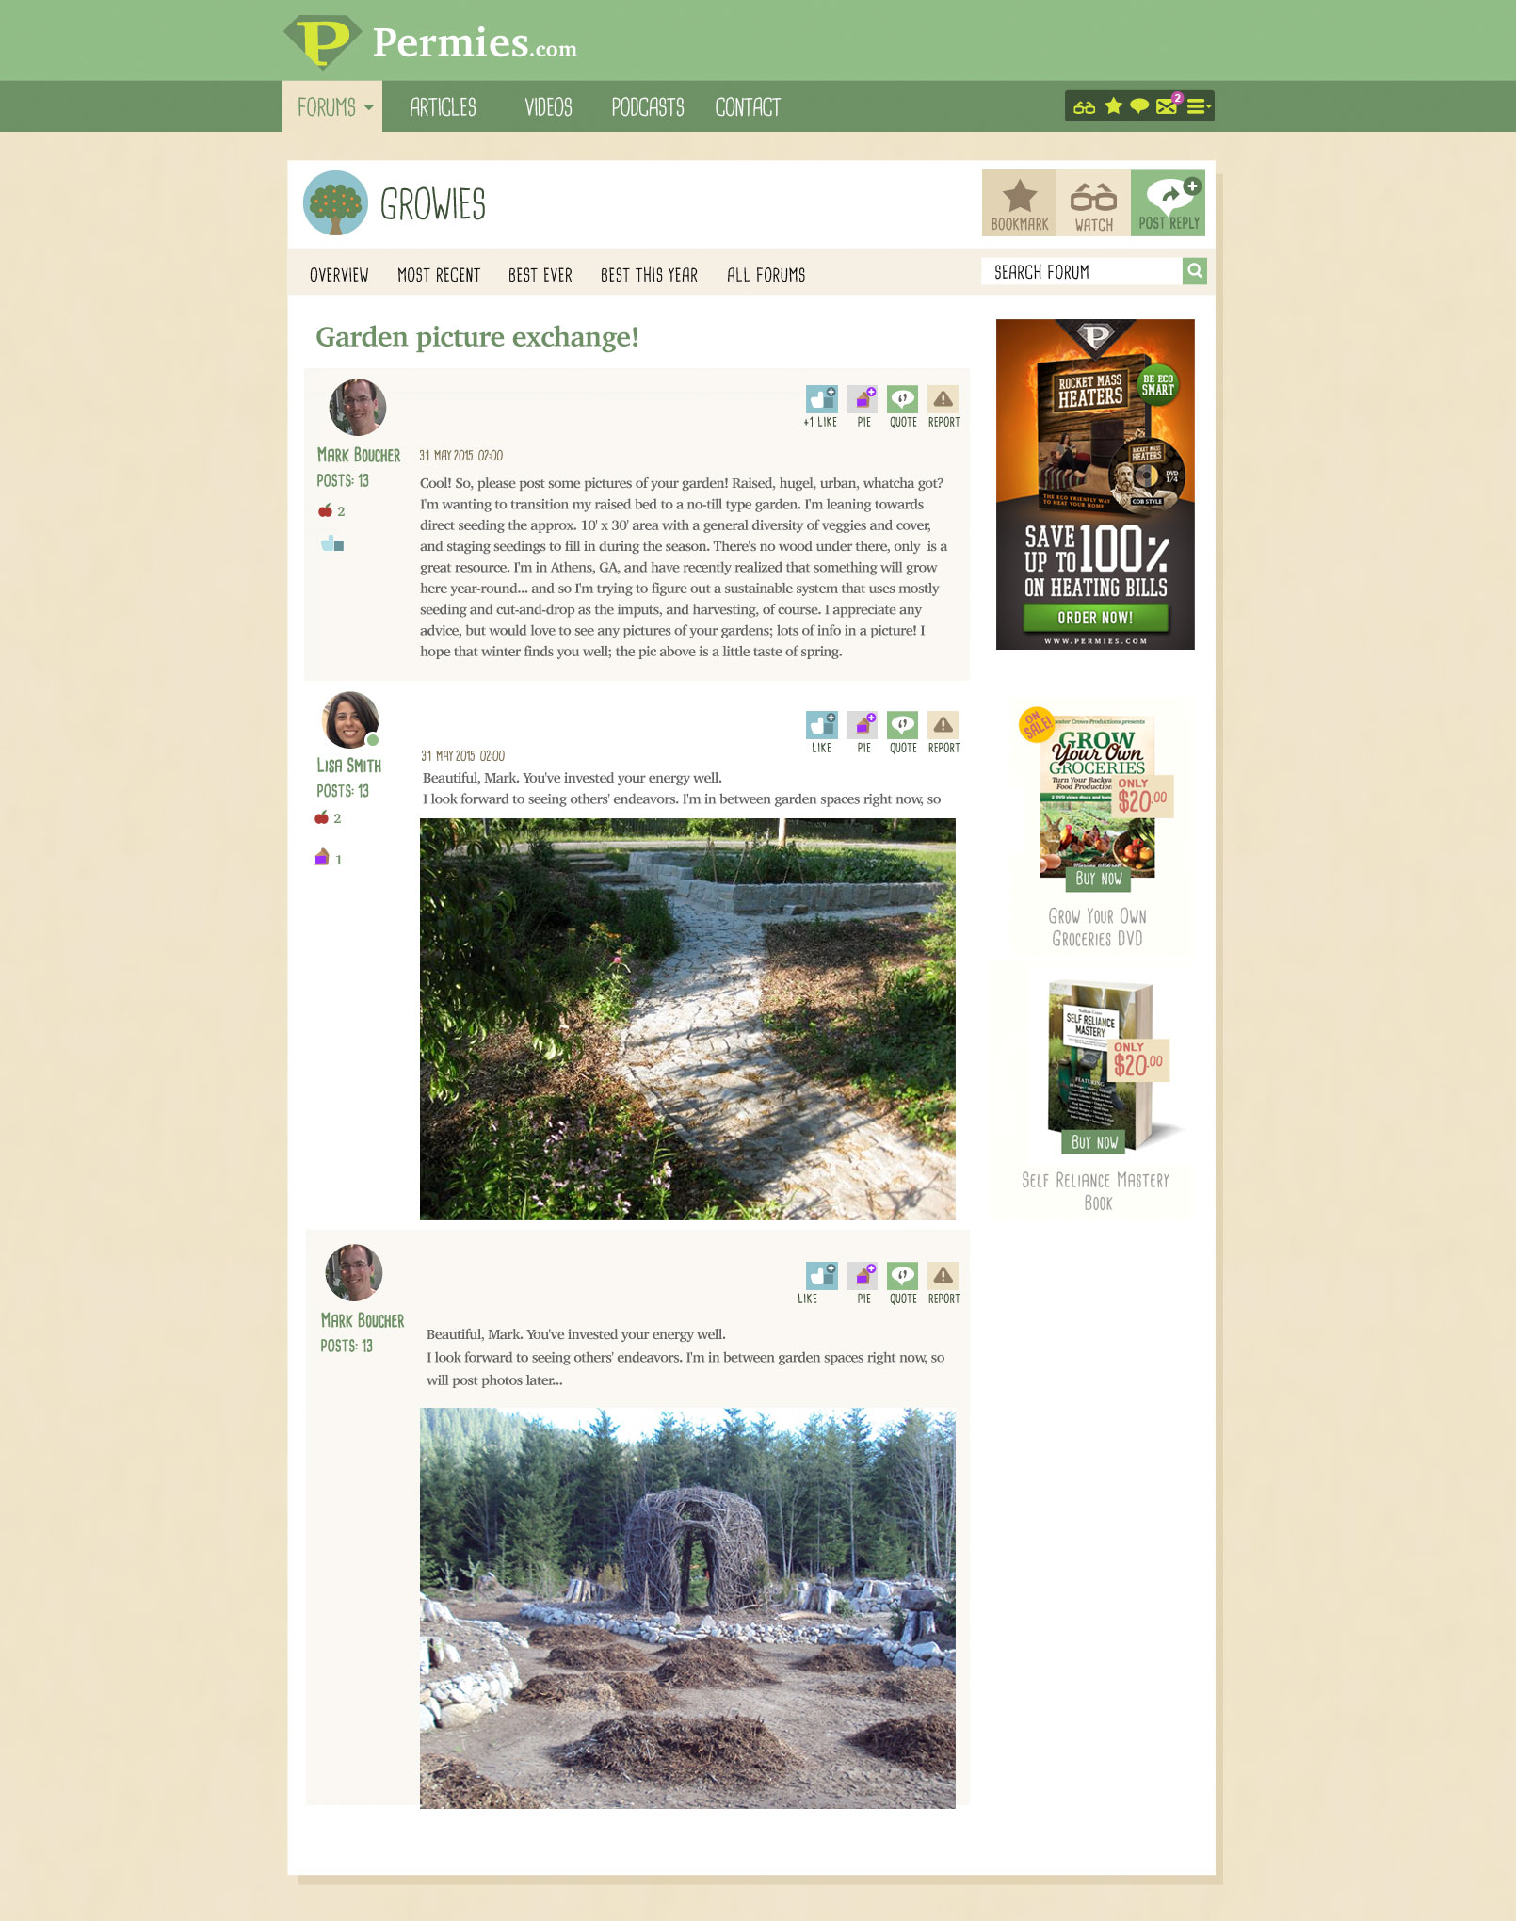Toggle Watch on this thread

[1093, 203]
